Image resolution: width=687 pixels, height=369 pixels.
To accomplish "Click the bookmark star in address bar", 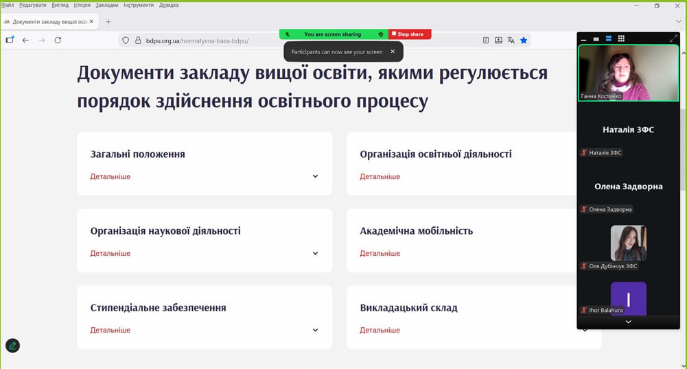I will tap(524, 40).
